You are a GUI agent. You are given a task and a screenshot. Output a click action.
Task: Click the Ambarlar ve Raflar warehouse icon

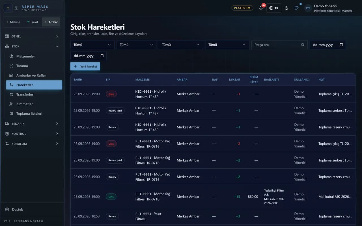tap(11, 75)
